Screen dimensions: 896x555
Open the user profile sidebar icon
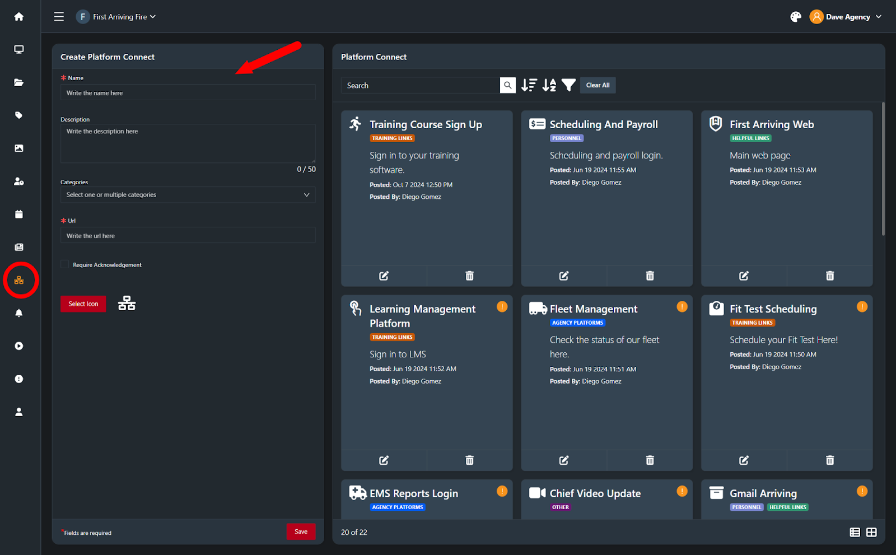pos(18,412)
